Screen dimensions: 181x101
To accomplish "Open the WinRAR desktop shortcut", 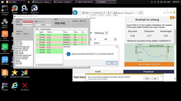I will click(5, 87).
